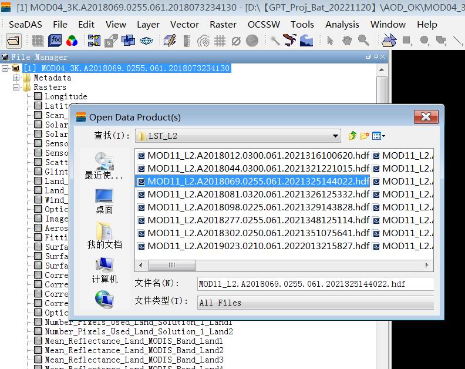The height and width of the screenshot is (369, 465).
Task: Open the Raster menu
Action: click(223, 24)
